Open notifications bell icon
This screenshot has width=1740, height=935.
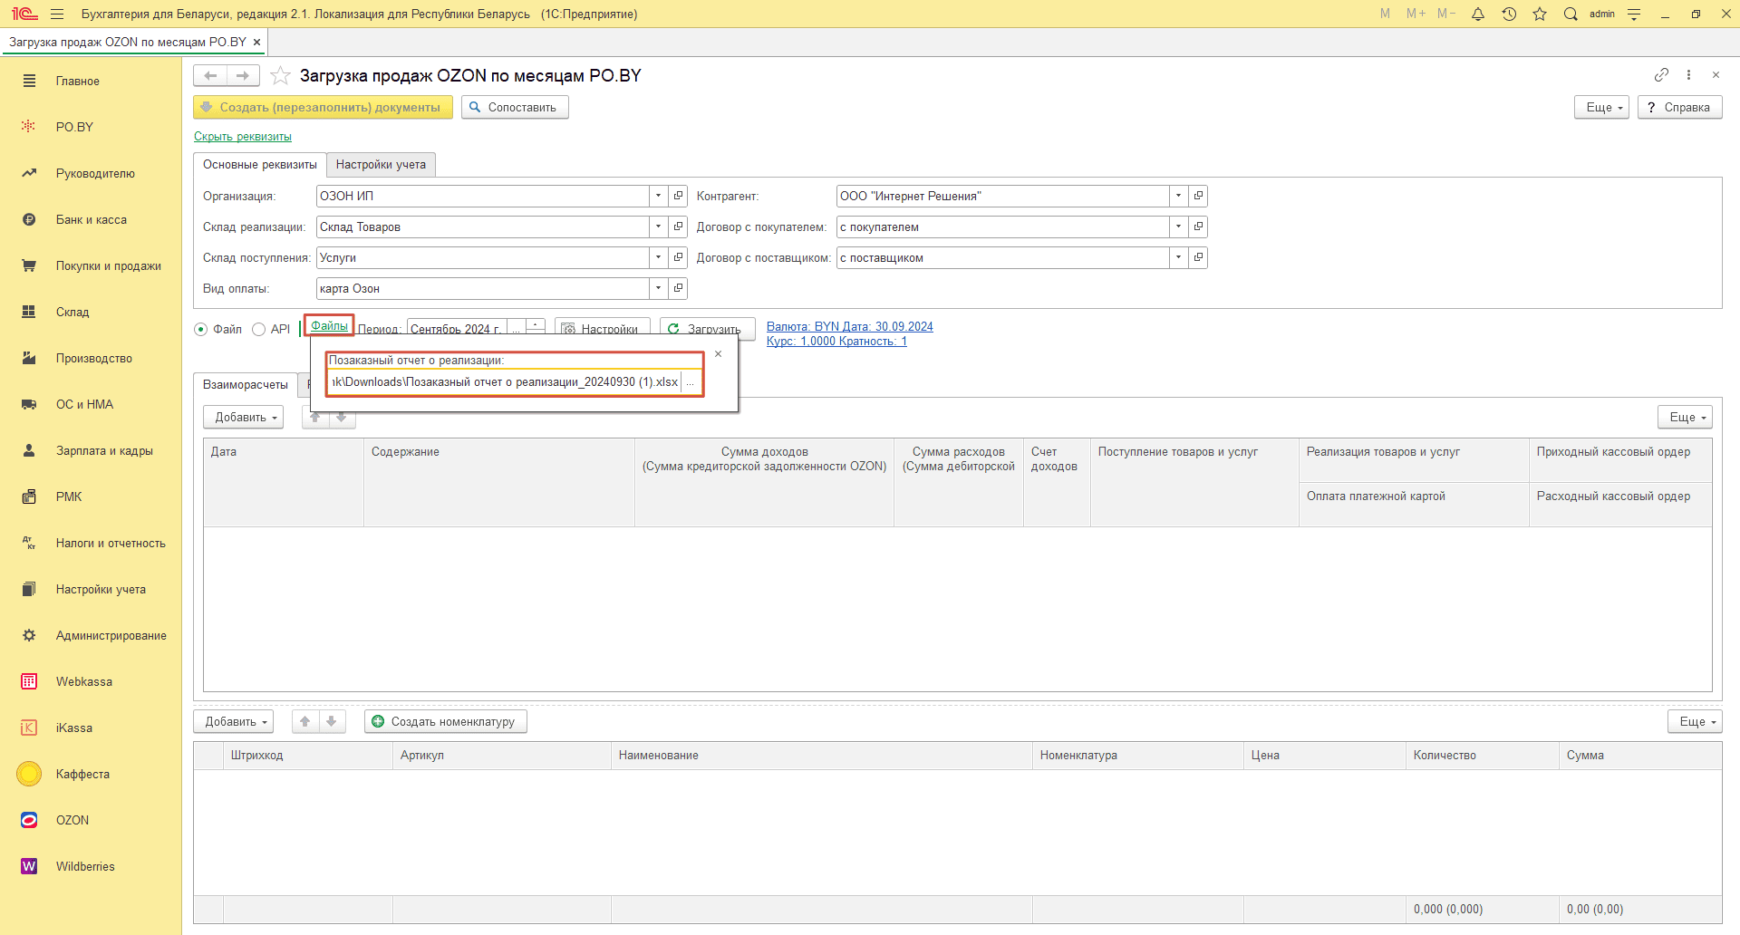tap(1478, 14)
